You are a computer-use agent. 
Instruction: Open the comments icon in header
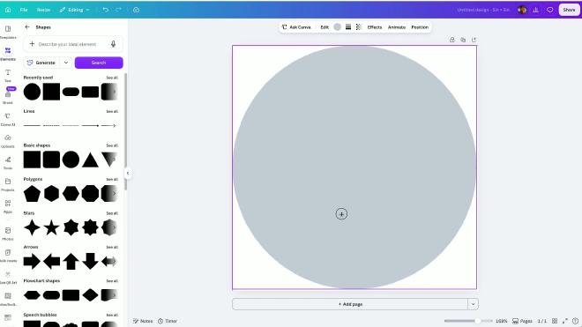point(550,10)
